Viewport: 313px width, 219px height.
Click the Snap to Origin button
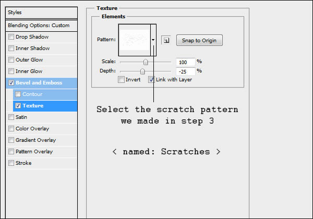199,40
